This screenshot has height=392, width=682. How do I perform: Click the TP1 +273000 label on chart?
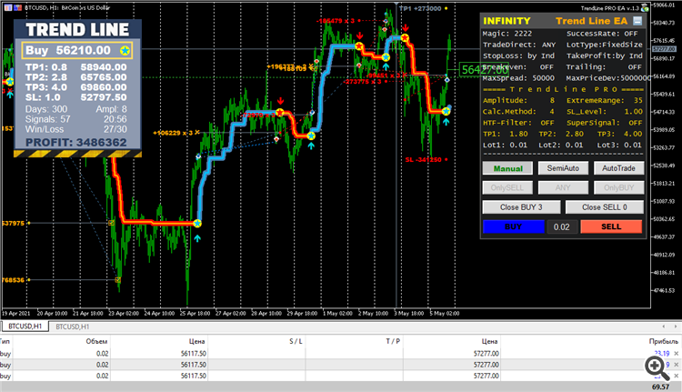[x=420, y=8]
